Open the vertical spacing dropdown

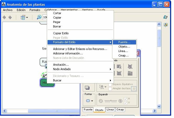point(103,87)
